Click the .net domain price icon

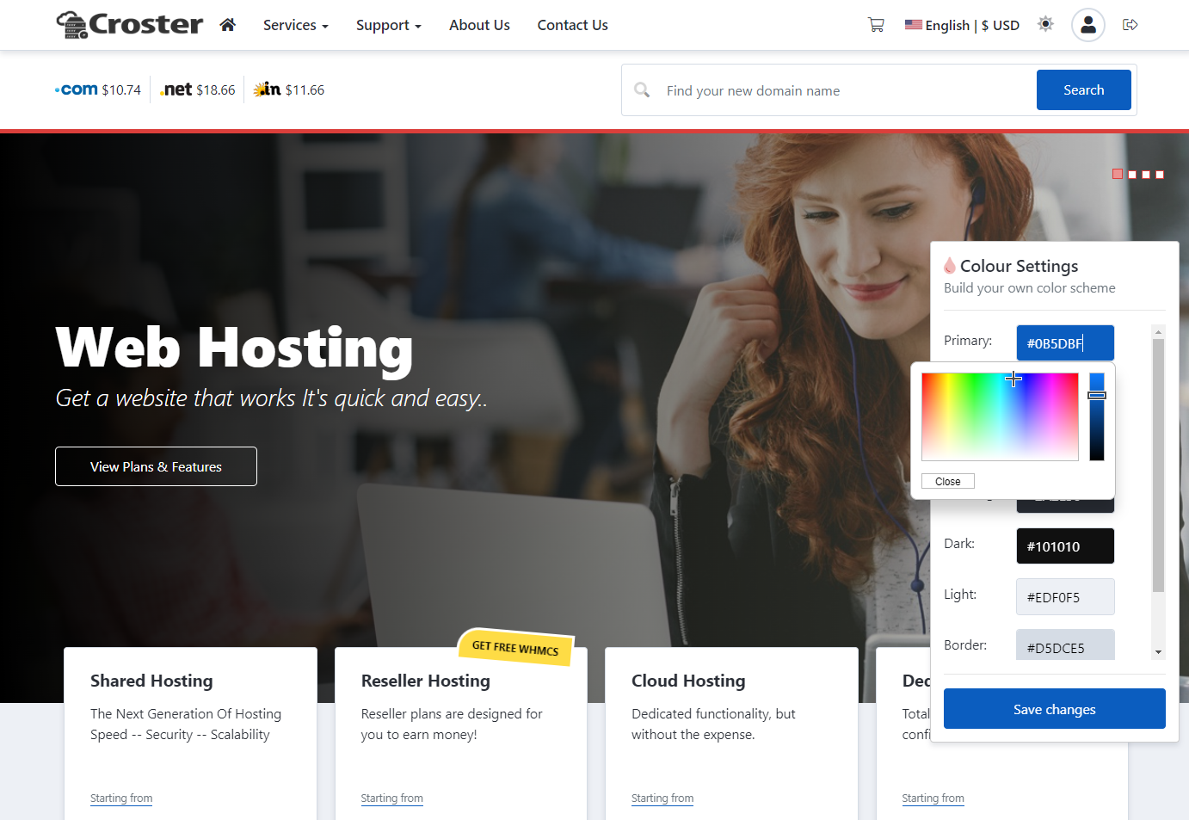click(176, 89)
